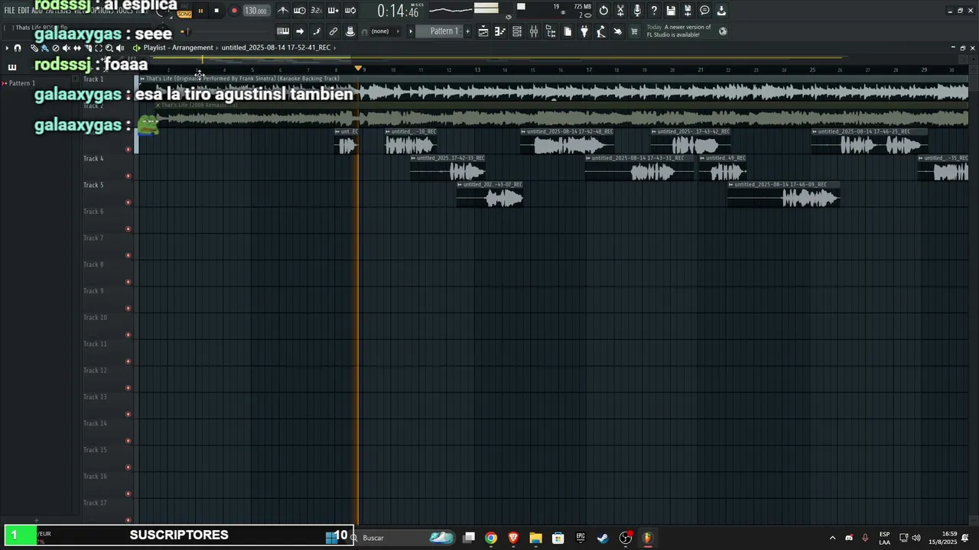This screenshot has width=979, height=550.
Task: Open Steam from the taskbar
Action: pyautogui.click(x=603, y=538)
